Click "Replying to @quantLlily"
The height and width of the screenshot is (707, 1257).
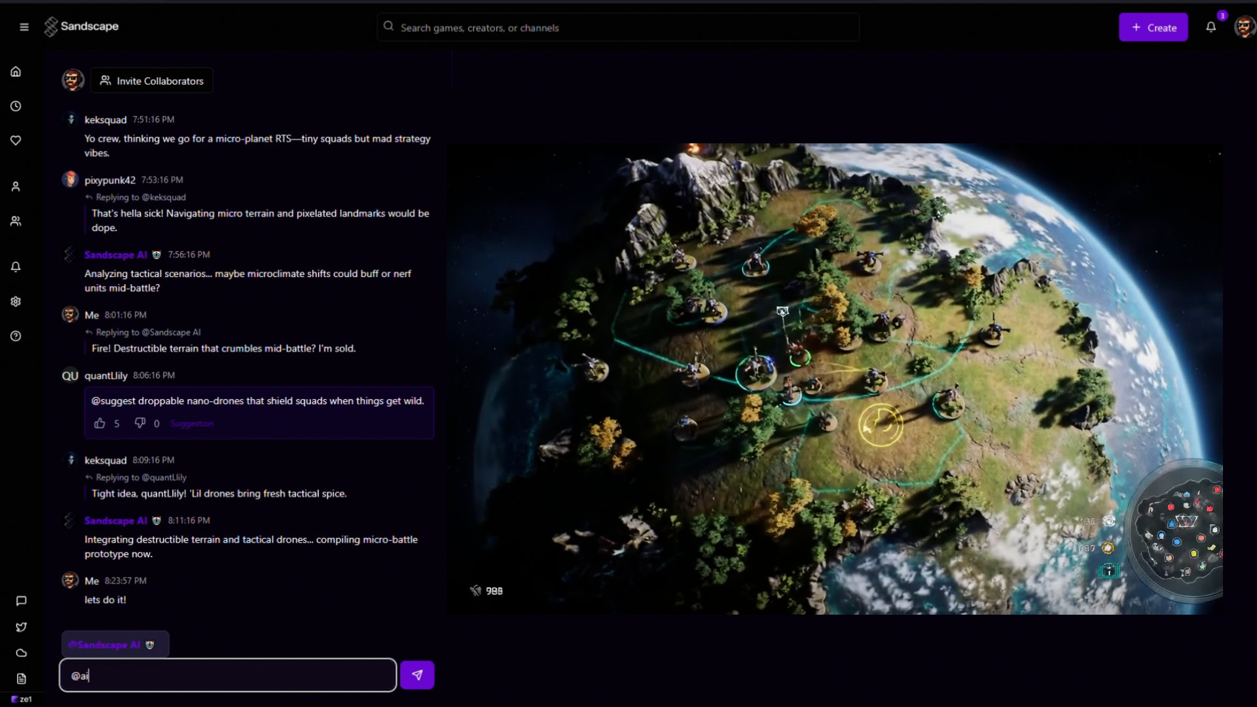(x=141, y=477)
